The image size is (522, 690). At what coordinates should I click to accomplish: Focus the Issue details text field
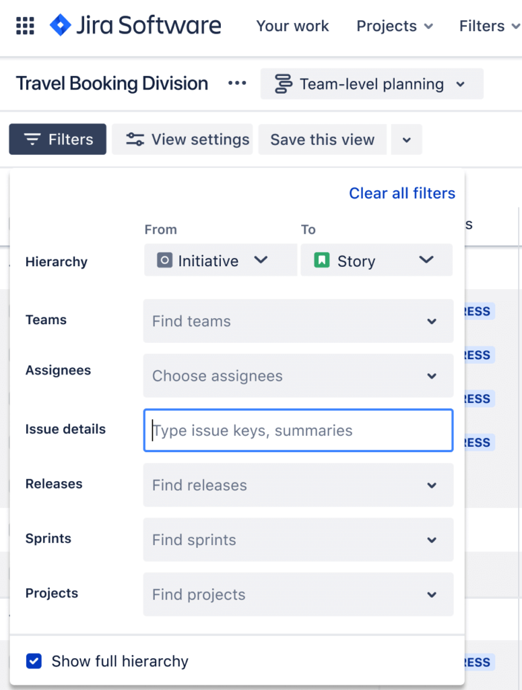[298, 431]
